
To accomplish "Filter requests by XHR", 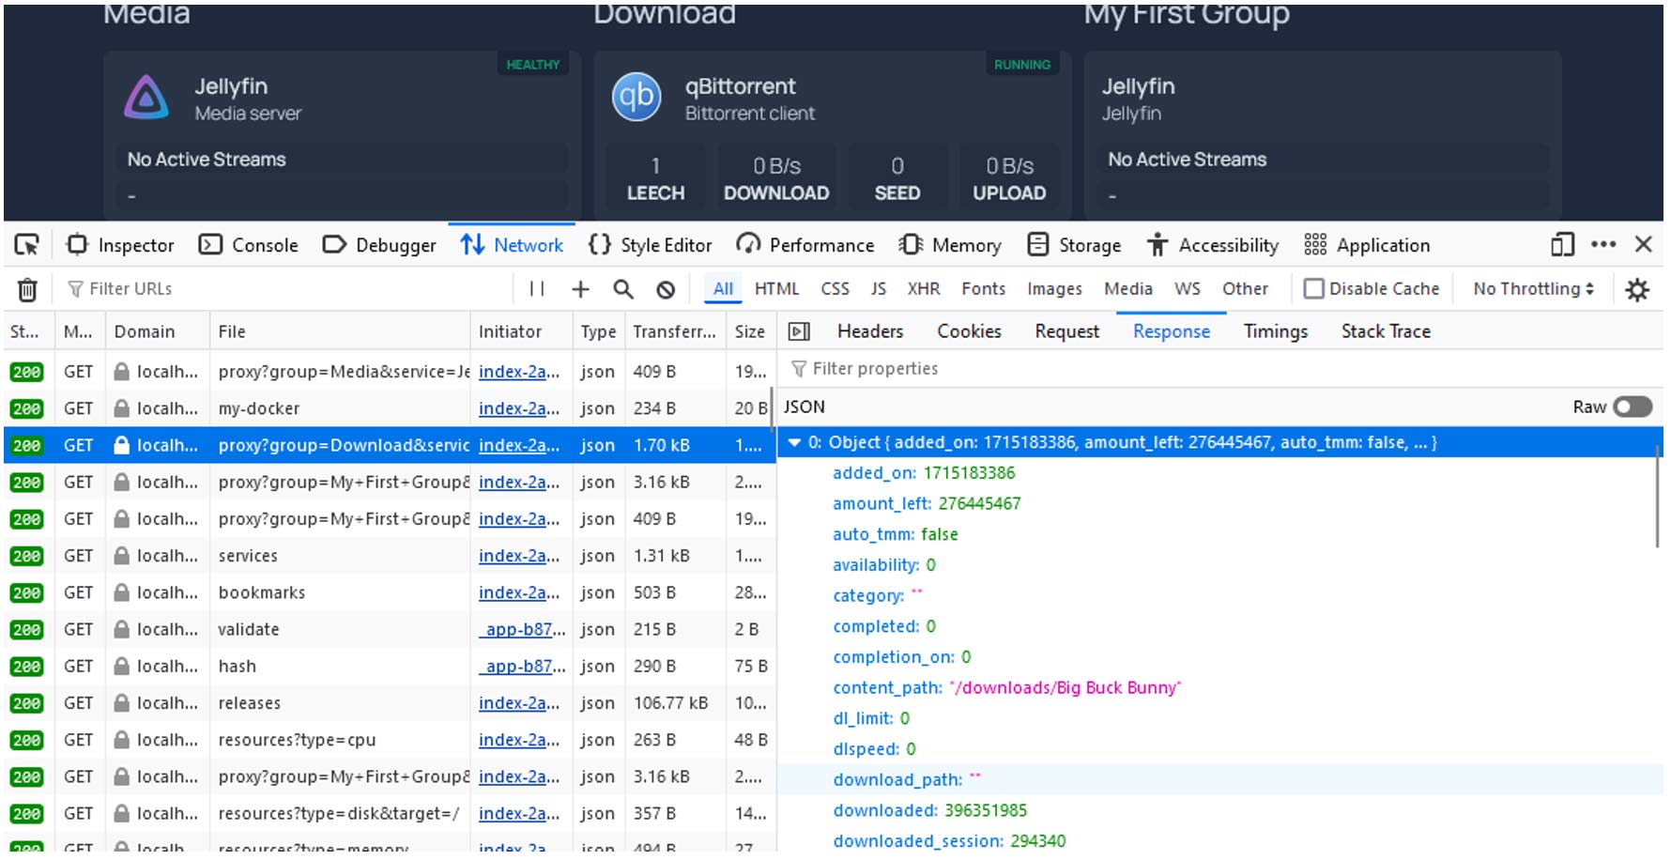I will click(x=924, y=288).
